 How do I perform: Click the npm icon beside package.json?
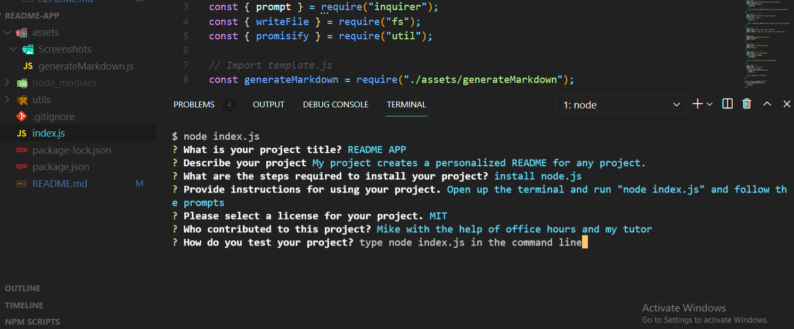point(22,167)
